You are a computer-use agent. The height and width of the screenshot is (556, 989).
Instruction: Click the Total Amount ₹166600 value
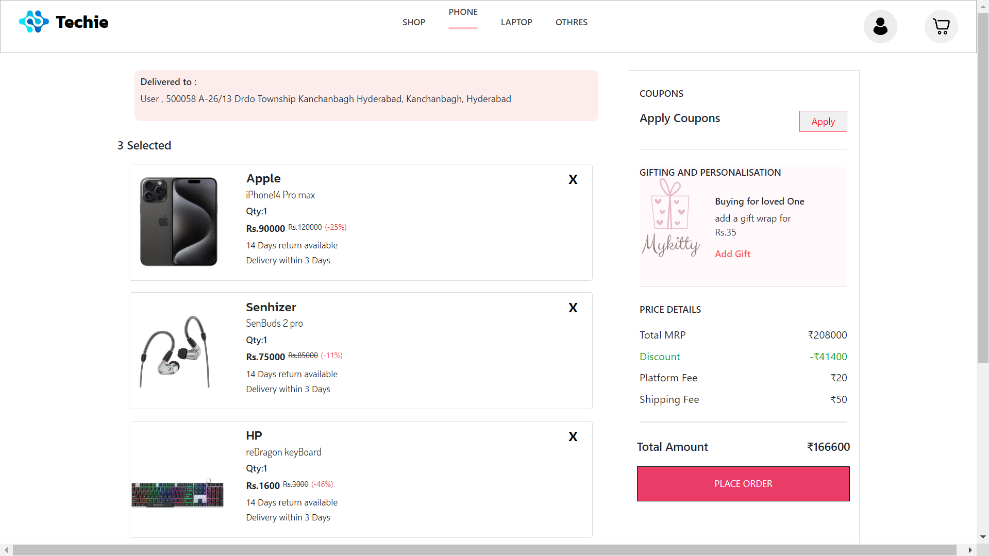coord(828,447)
